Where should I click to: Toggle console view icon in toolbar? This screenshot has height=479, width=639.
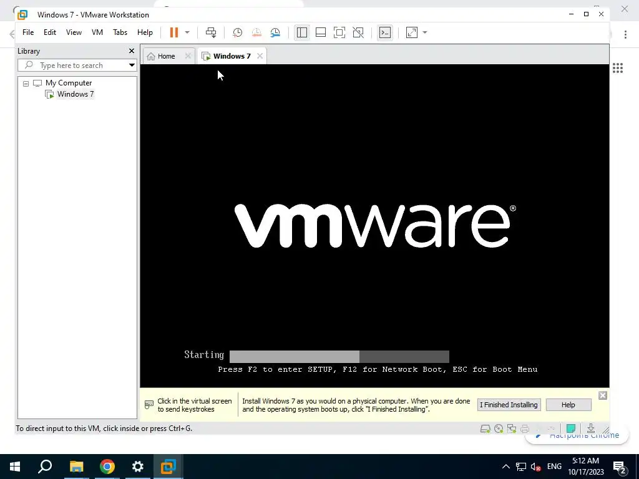384,32
